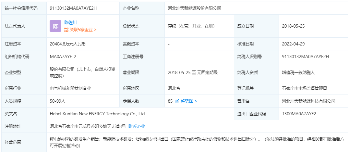Click the approval date 2022-04-29
The width and height of the screenshot is (349, 153).
[x=293, y=44]
